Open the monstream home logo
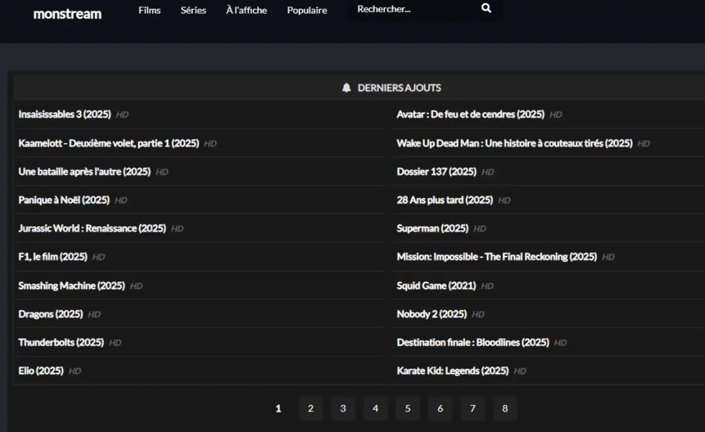 click(68, 14)
